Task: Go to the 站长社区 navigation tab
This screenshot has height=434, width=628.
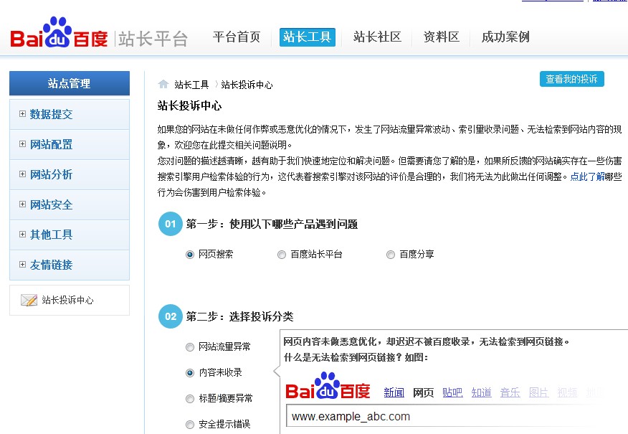Action: 377,37
